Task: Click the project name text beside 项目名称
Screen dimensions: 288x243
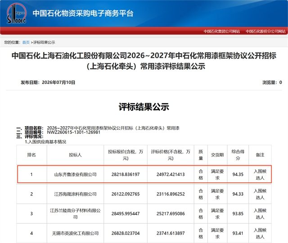Action: point(113,128)
